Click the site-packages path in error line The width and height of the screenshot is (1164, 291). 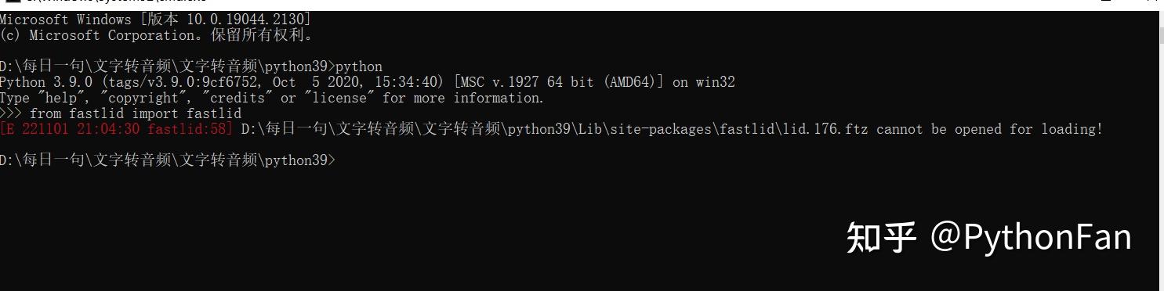tap(659, 129)
